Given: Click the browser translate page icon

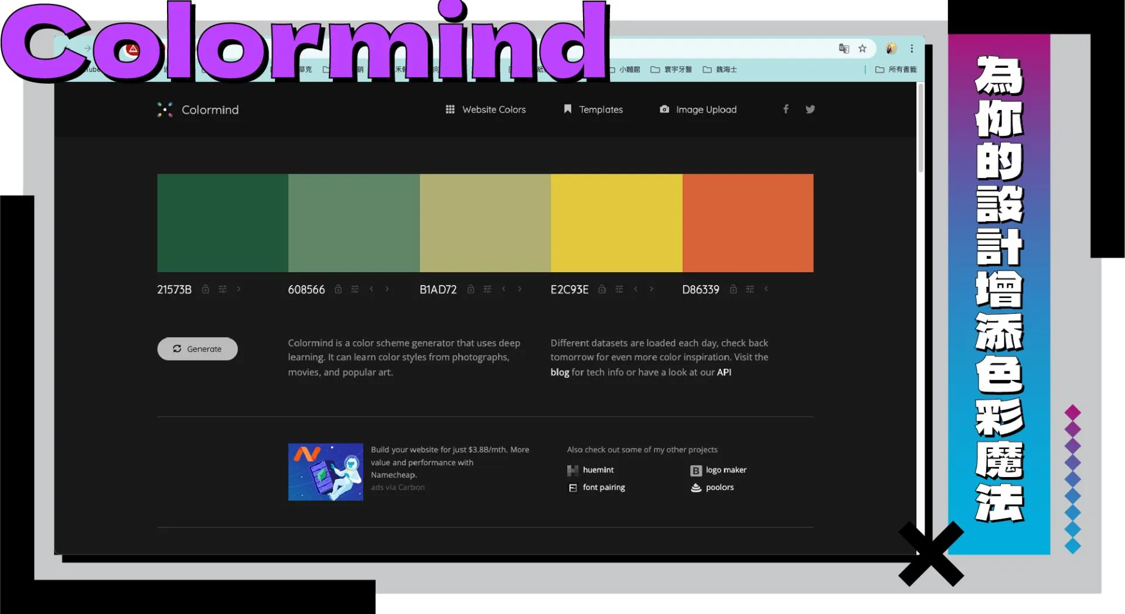Looking at the screenshot, I should pyautogui.click(x=844, y=49).
